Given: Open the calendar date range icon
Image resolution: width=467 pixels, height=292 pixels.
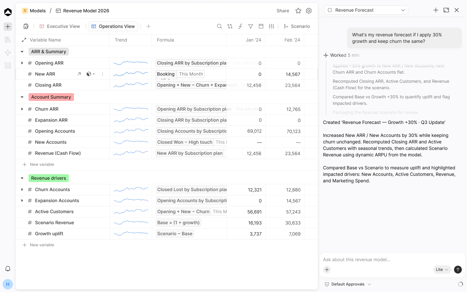Looking at the screenshot, I should pos(261,26).
